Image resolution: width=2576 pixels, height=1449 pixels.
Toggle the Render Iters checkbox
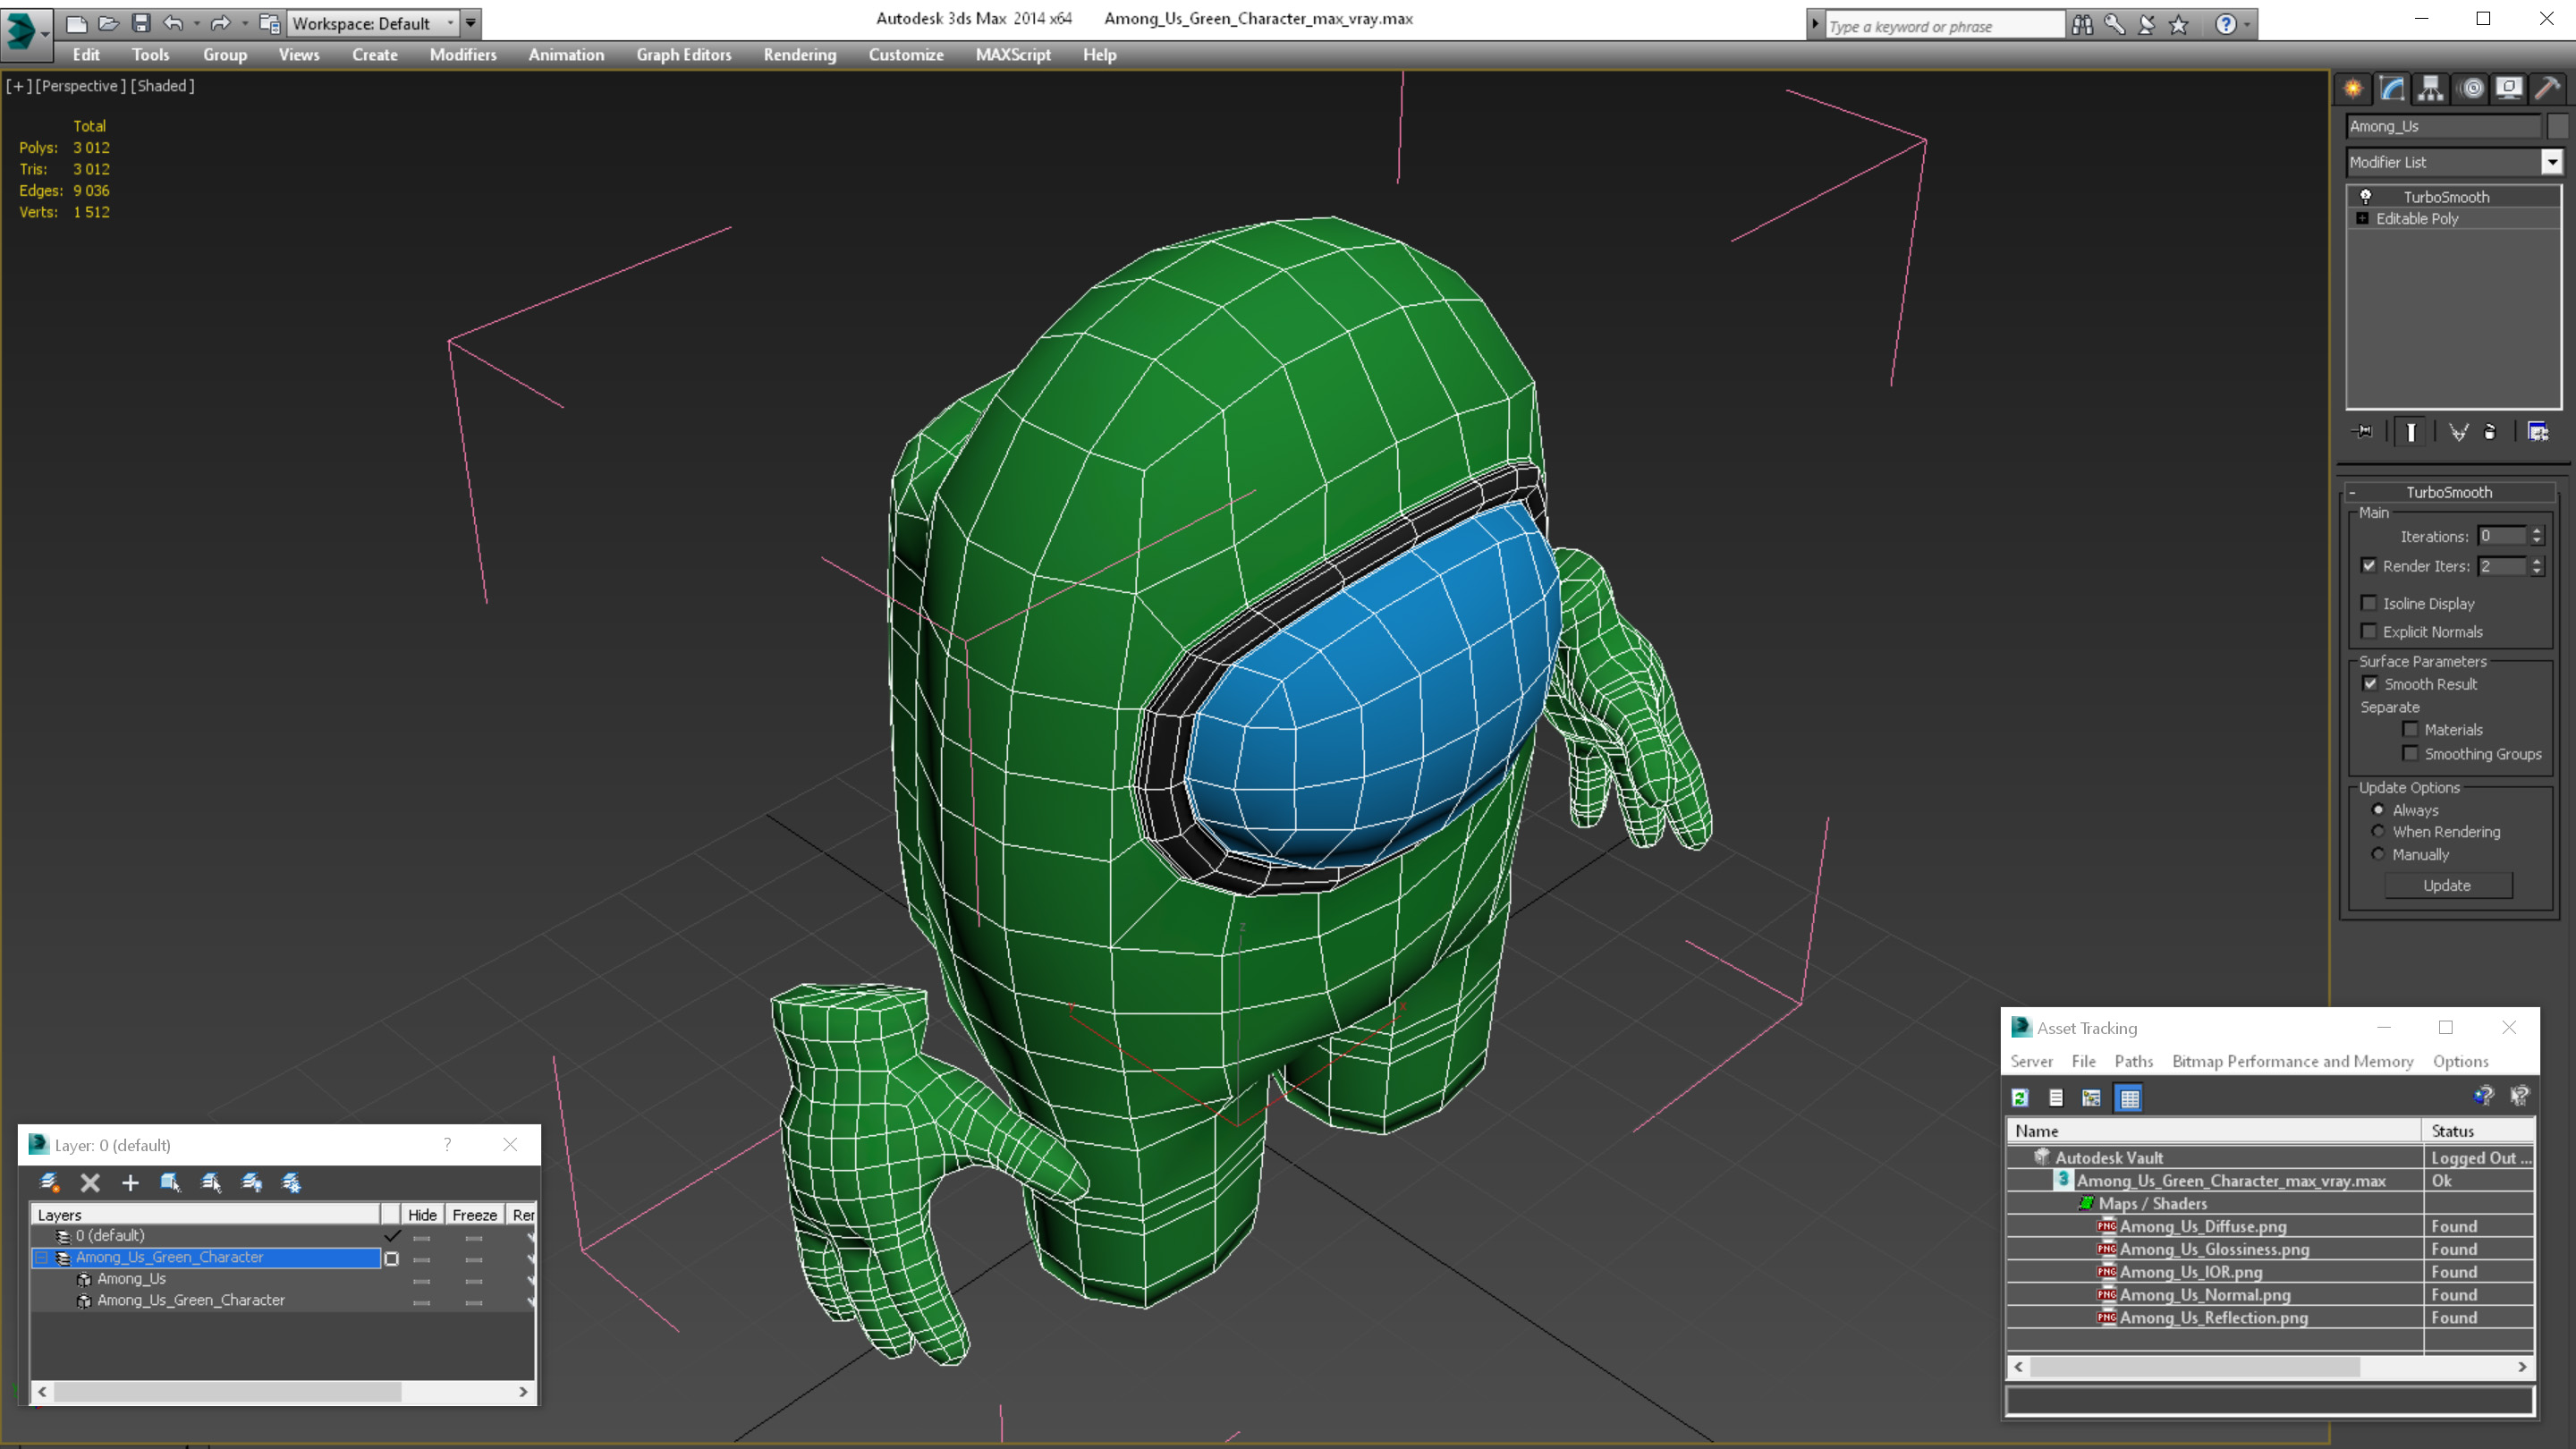(x=2368, y=565)
